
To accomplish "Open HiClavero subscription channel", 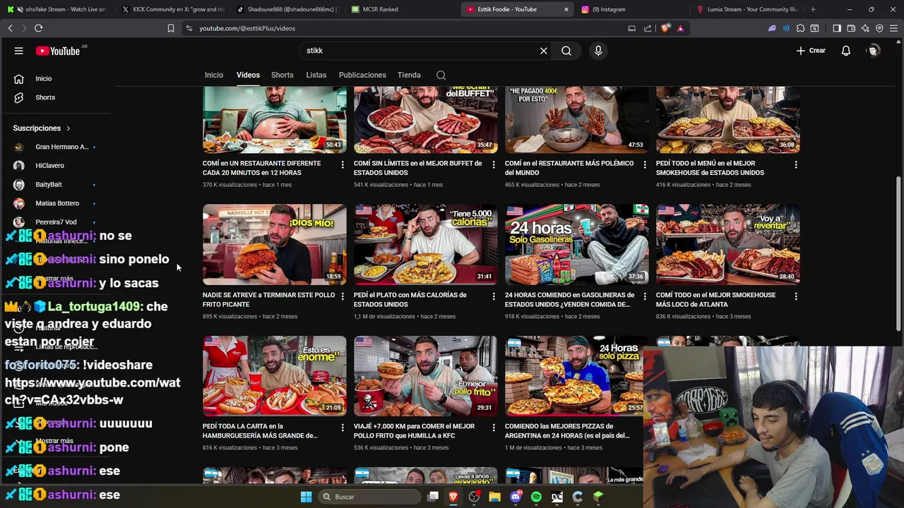I will pos(55,166).
